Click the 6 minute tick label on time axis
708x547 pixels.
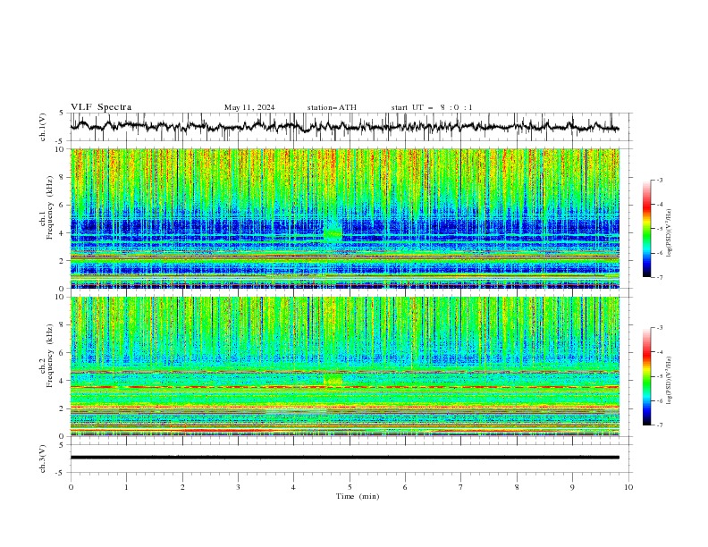pos(405,487)
